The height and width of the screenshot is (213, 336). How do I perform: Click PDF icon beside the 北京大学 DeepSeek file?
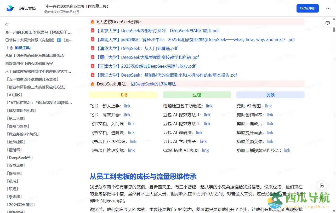point(93,31)
